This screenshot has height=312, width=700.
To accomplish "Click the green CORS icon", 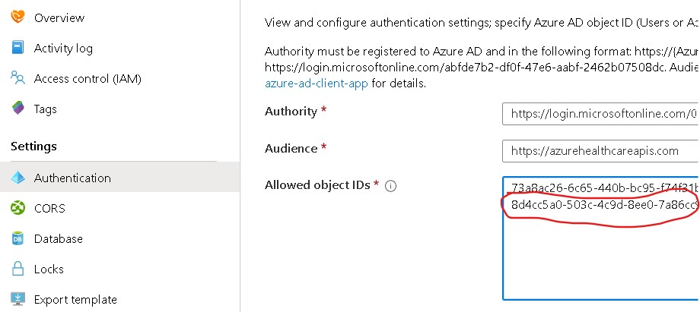I will 17,208.
